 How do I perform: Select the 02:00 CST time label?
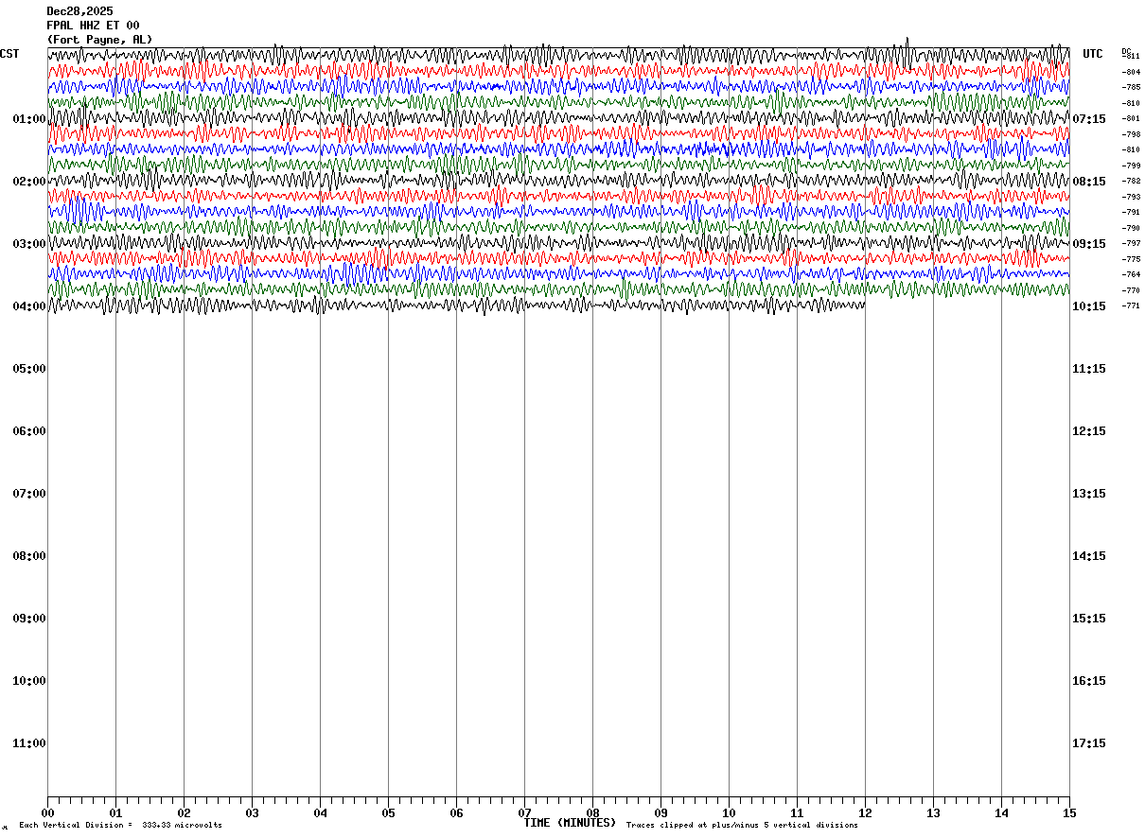pos(29,182)
